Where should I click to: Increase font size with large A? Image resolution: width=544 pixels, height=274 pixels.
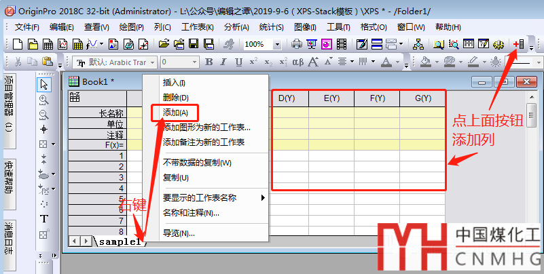[x=313, y=62]
